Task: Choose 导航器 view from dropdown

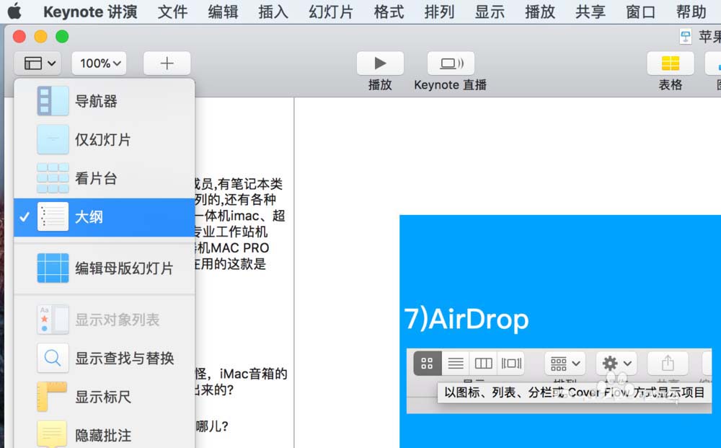Action: [x=105, y=101]
